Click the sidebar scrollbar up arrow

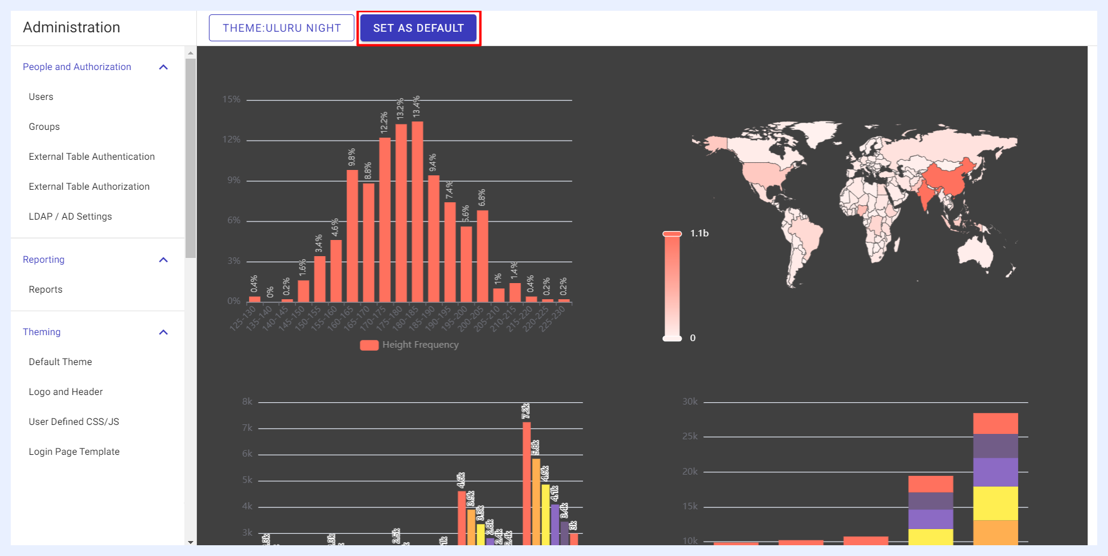(x=190, y=53)
